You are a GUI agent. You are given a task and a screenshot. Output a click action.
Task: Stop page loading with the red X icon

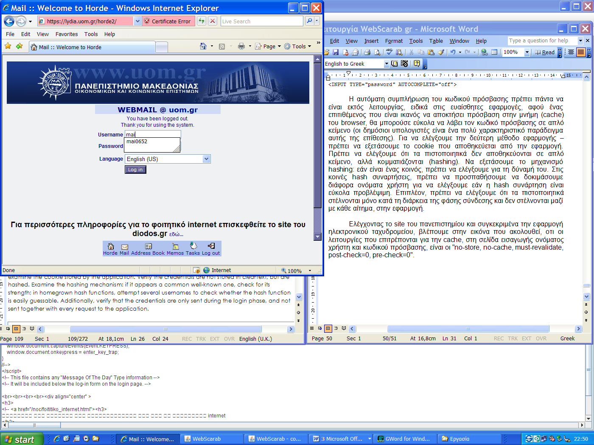coord(213,21)
